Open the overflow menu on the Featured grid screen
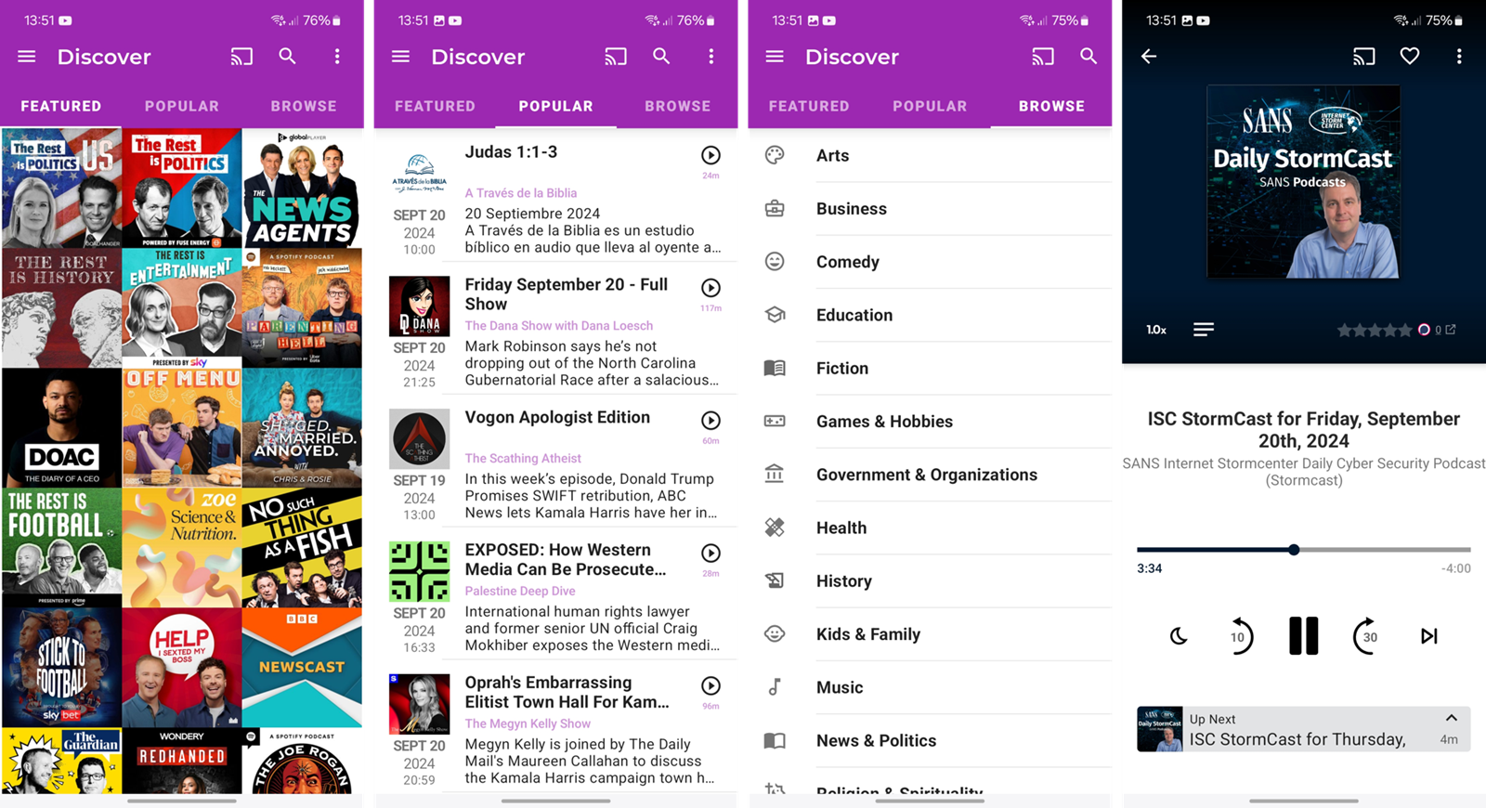Screen dimensions: 1486x808 click(x=337, y=57)
